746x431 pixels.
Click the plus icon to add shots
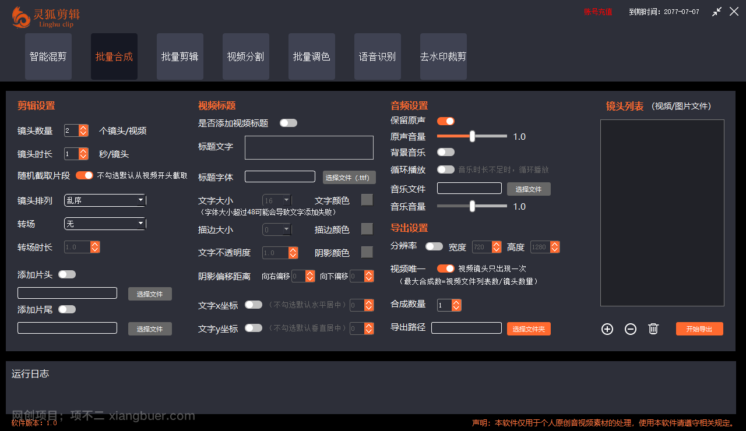click(607, 329)
